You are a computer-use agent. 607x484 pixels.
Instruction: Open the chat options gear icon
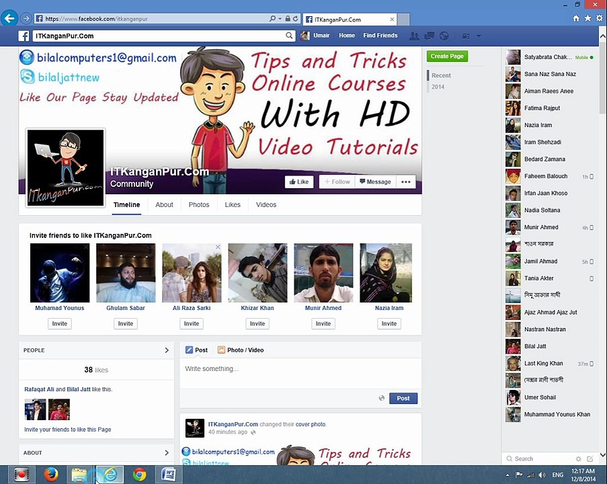point(578,459)
